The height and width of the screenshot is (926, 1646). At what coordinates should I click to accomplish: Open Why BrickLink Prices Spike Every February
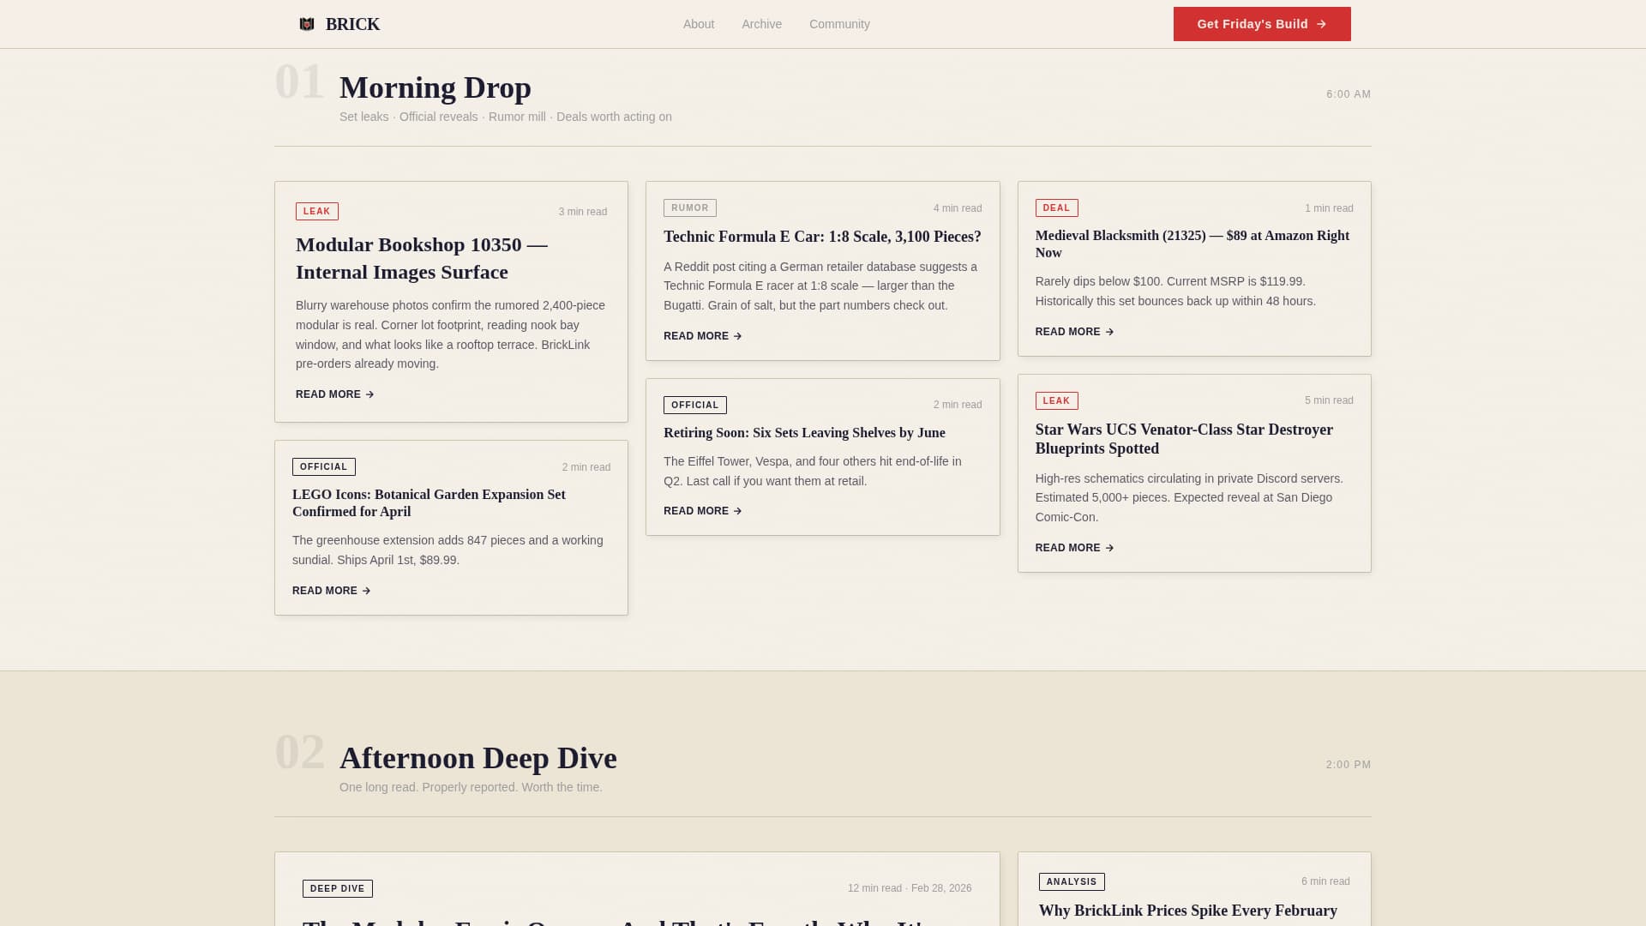pos(1187,911)
